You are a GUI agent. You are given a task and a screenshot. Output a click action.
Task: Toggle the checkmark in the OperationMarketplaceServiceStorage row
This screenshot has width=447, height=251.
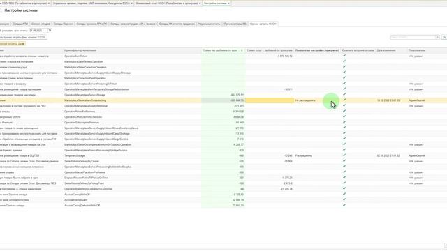pyautogui.click(x=344, y=95)
